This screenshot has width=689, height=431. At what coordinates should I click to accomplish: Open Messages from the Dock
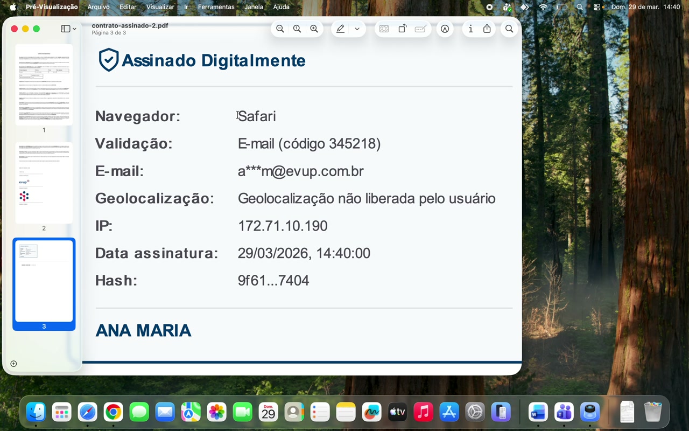(x=139, y=413)
